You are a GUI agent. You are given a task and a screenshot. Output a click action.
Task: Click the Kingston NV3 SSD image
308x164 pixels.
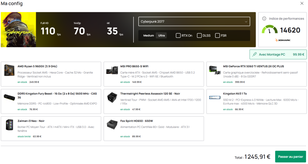click(x=215, y=98)
